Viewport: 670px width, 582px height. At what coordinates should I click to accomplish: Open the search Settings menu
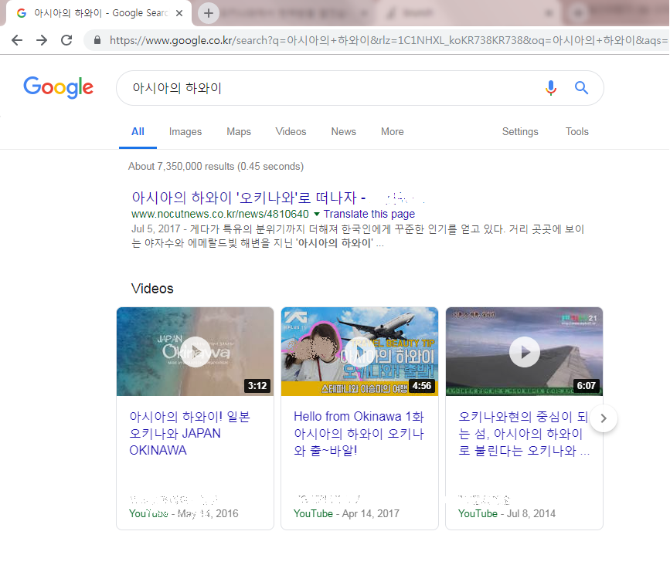coord(520,131)
